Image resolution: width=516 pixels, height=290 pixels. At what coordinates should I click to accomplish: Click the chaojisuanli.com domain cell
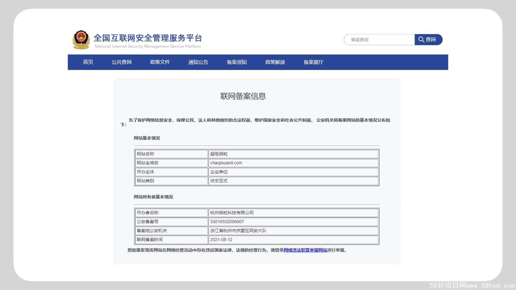[293, 163]
